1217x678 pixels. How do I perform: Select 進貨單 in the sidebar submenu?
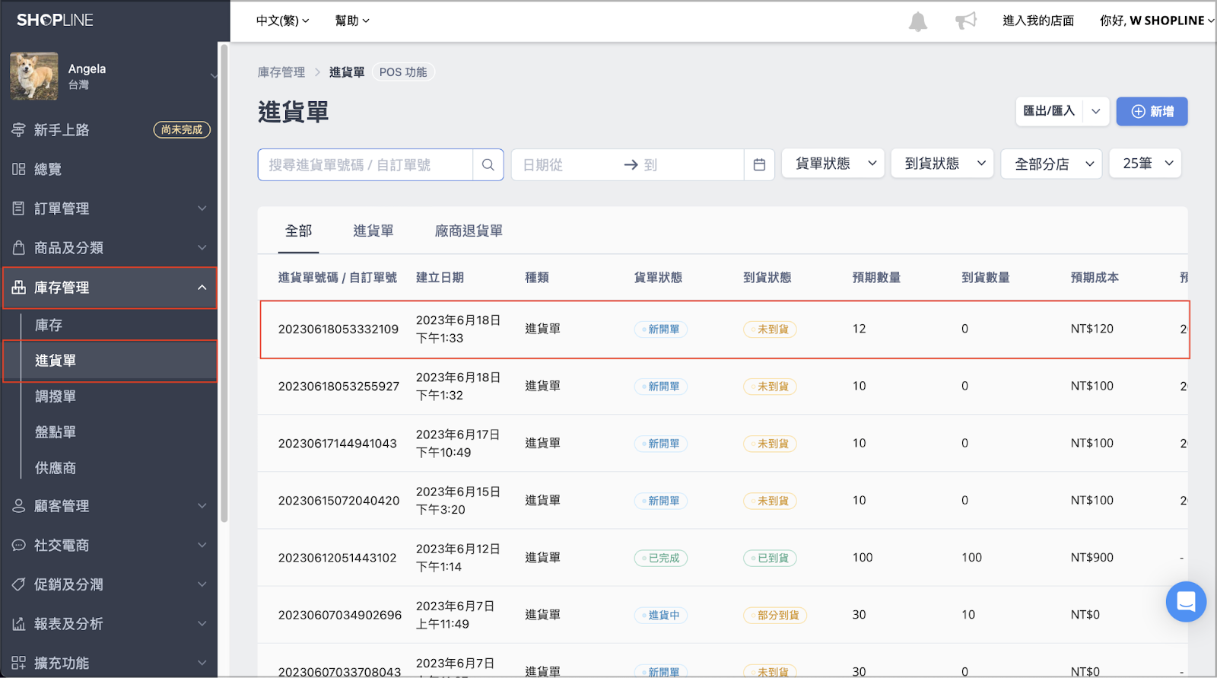(x=110, y=361)
